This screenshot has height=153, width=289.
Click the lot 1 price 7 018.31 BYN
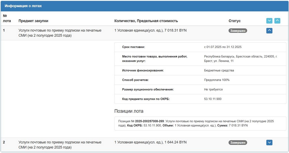click(x=175, y=30)
